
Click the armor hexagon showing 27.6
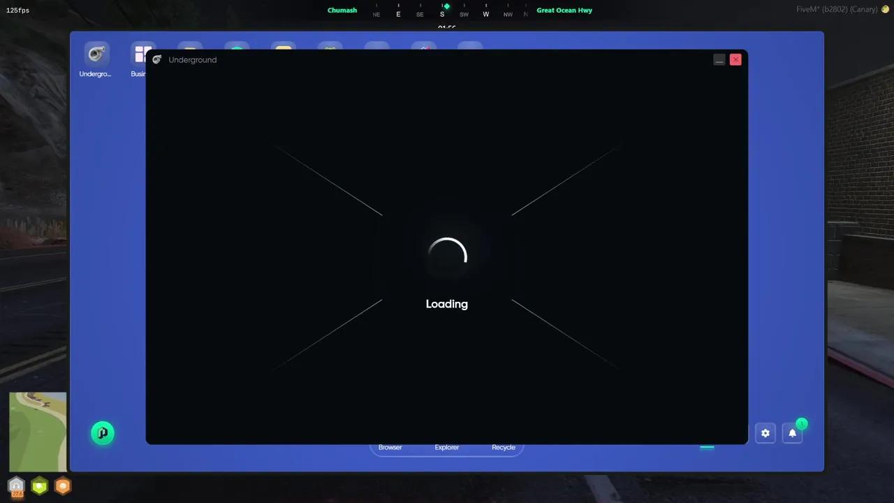pyautogui.click(x=16, y=486)
